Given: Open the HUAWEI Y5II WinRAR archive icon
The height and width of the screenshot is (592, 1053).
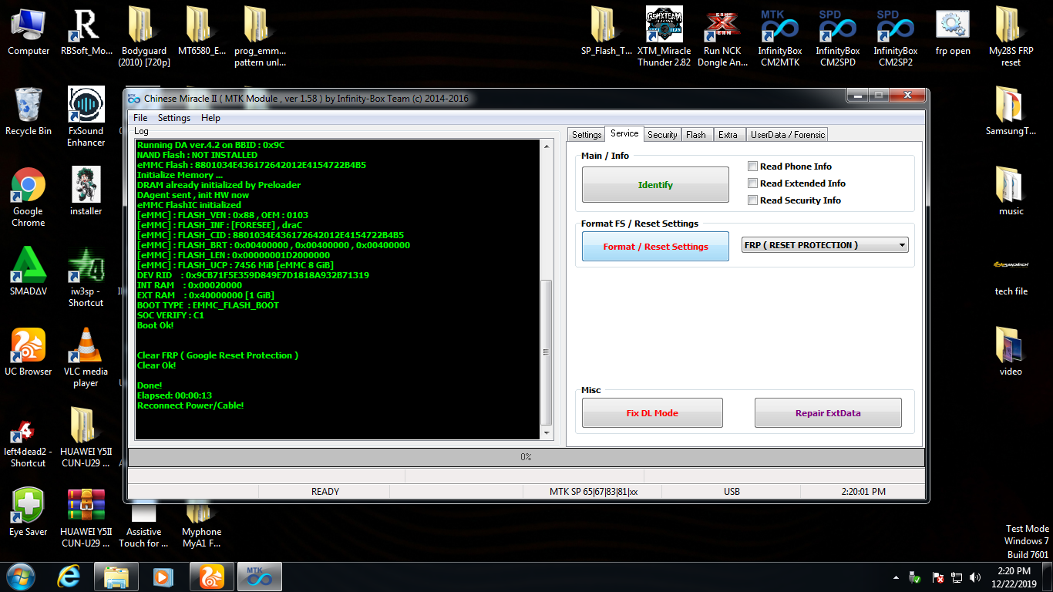Looking at the screenshot, I should (86, 518).
